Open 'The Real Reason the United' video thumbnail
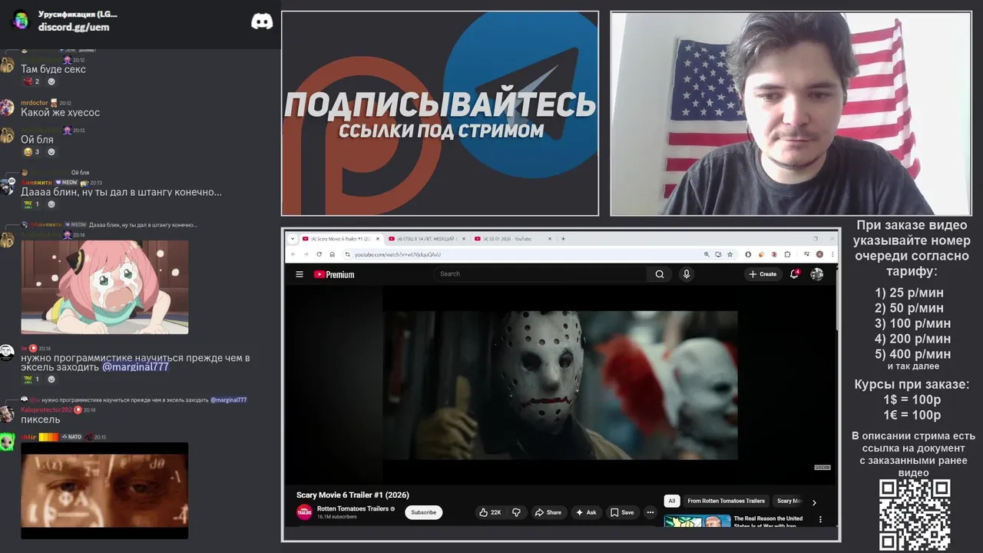This screenshot has height=553, width=983. tap(697, 522)
